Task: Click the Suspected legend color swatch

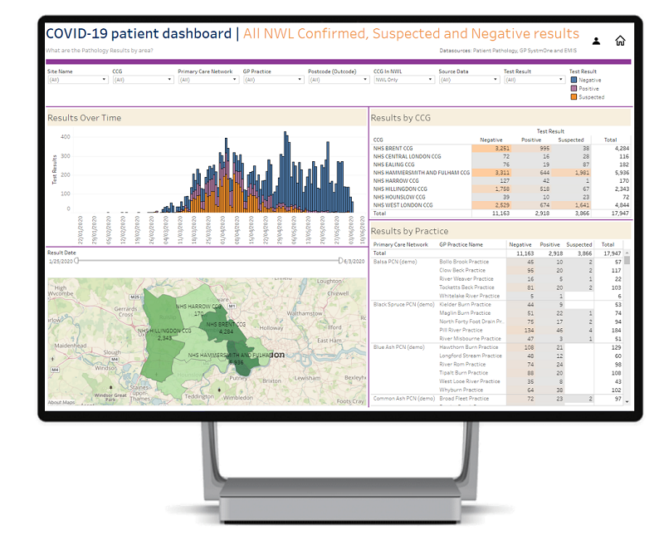Action: 574,96
